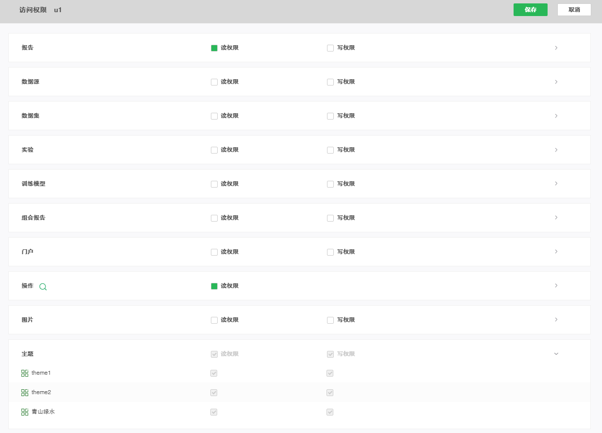Toggle 报告 read permission checkbox
Image resolution: width=602 pixels, height=433 pixels.
pos(214,48)
